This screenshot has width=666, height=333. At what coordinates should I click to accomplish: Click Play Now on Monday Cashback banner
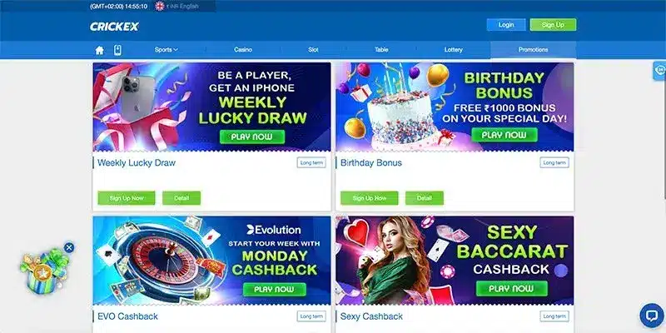[275, 289]
